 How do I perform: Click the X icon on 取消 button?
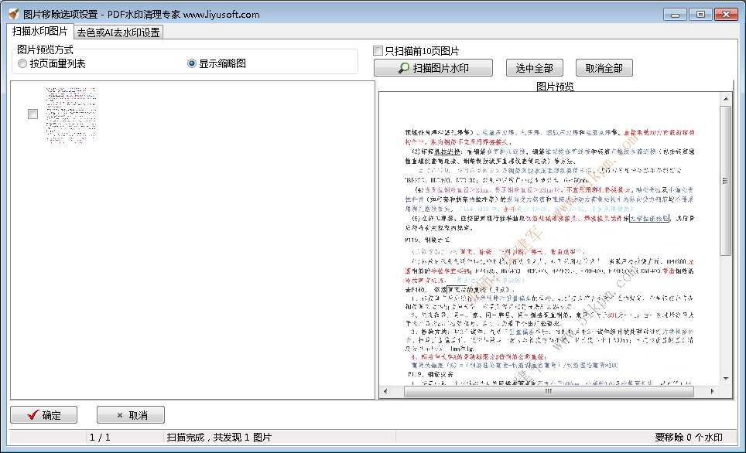tap(118, 414)
